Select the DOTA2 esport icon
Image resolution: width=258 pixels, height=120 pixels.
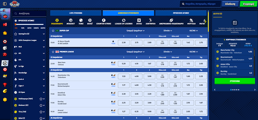tap(139, 21)
